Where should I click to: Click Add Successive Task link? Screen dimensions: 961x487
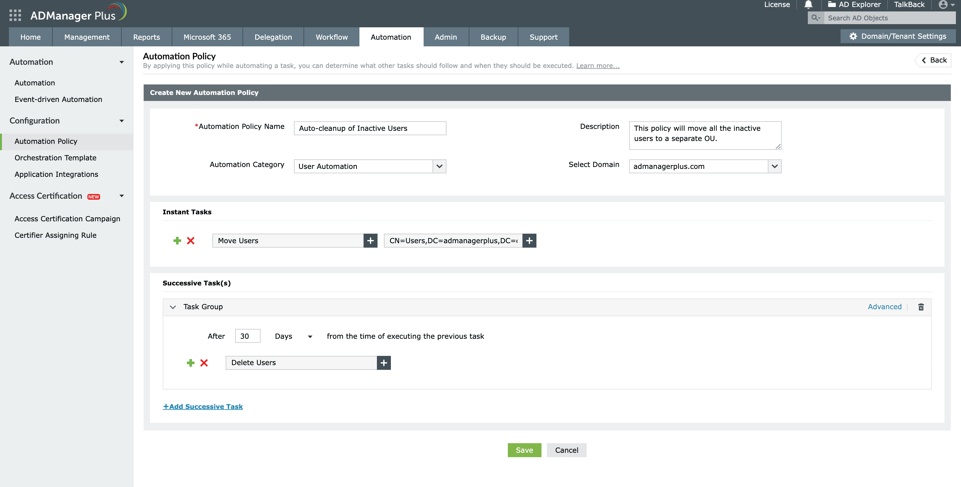202,406
